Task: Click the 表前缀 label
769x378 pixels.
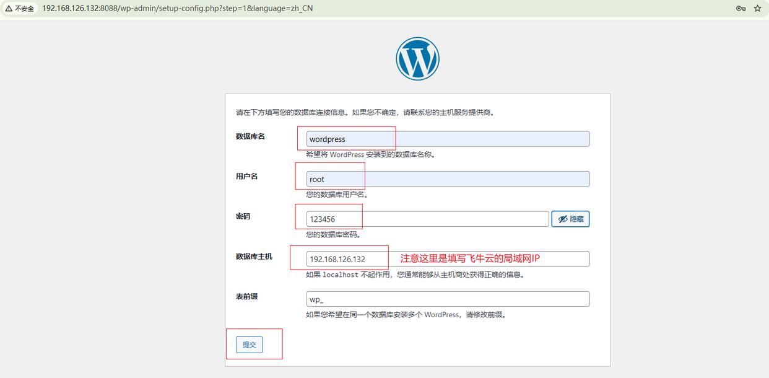Action: click(x=246, y=296)
